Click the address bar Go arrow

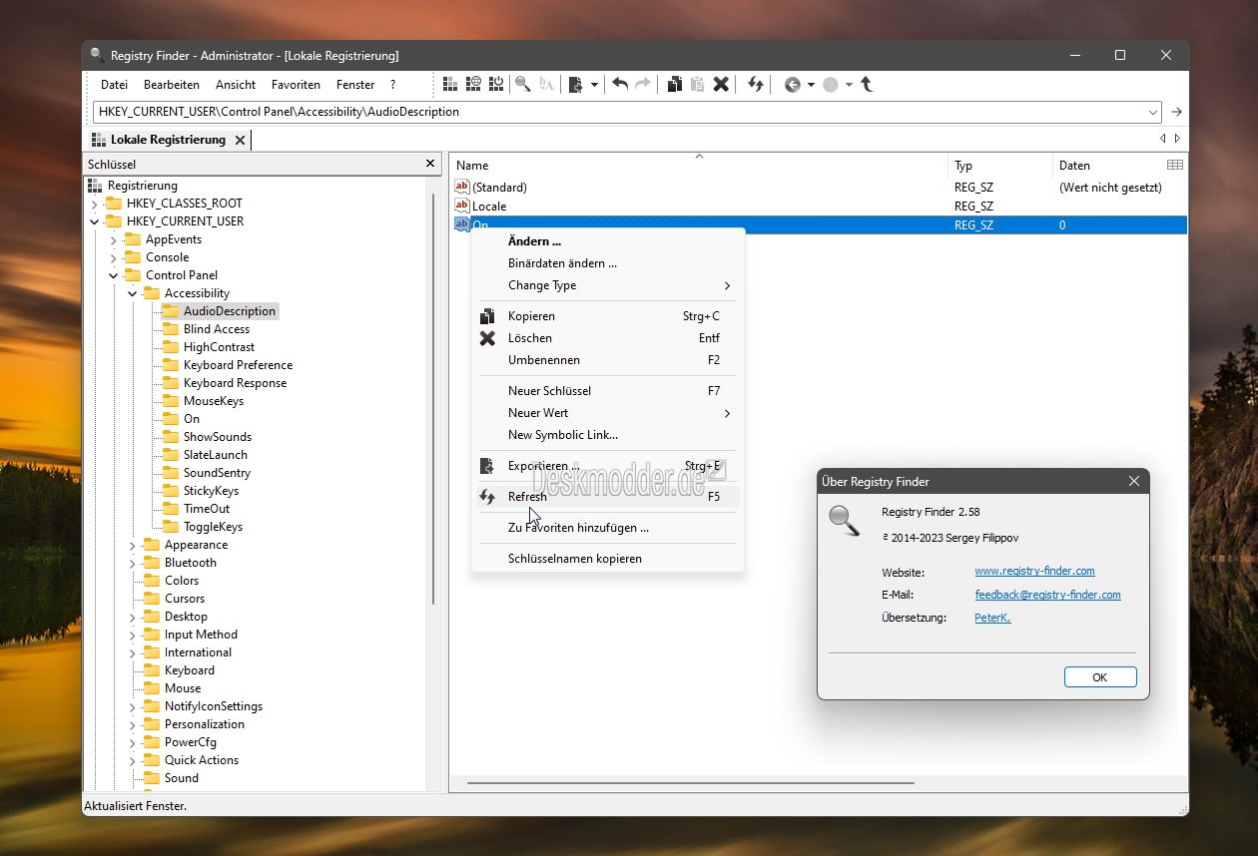pos(1176,112)
